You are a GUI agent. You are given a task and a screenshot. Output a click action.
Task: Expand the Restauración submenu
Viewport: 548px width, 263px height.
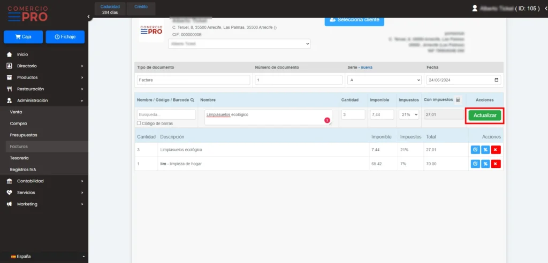(82, 89)
